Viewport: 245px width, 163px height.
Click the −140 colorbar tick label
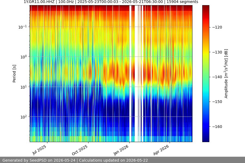click(217, 77)
